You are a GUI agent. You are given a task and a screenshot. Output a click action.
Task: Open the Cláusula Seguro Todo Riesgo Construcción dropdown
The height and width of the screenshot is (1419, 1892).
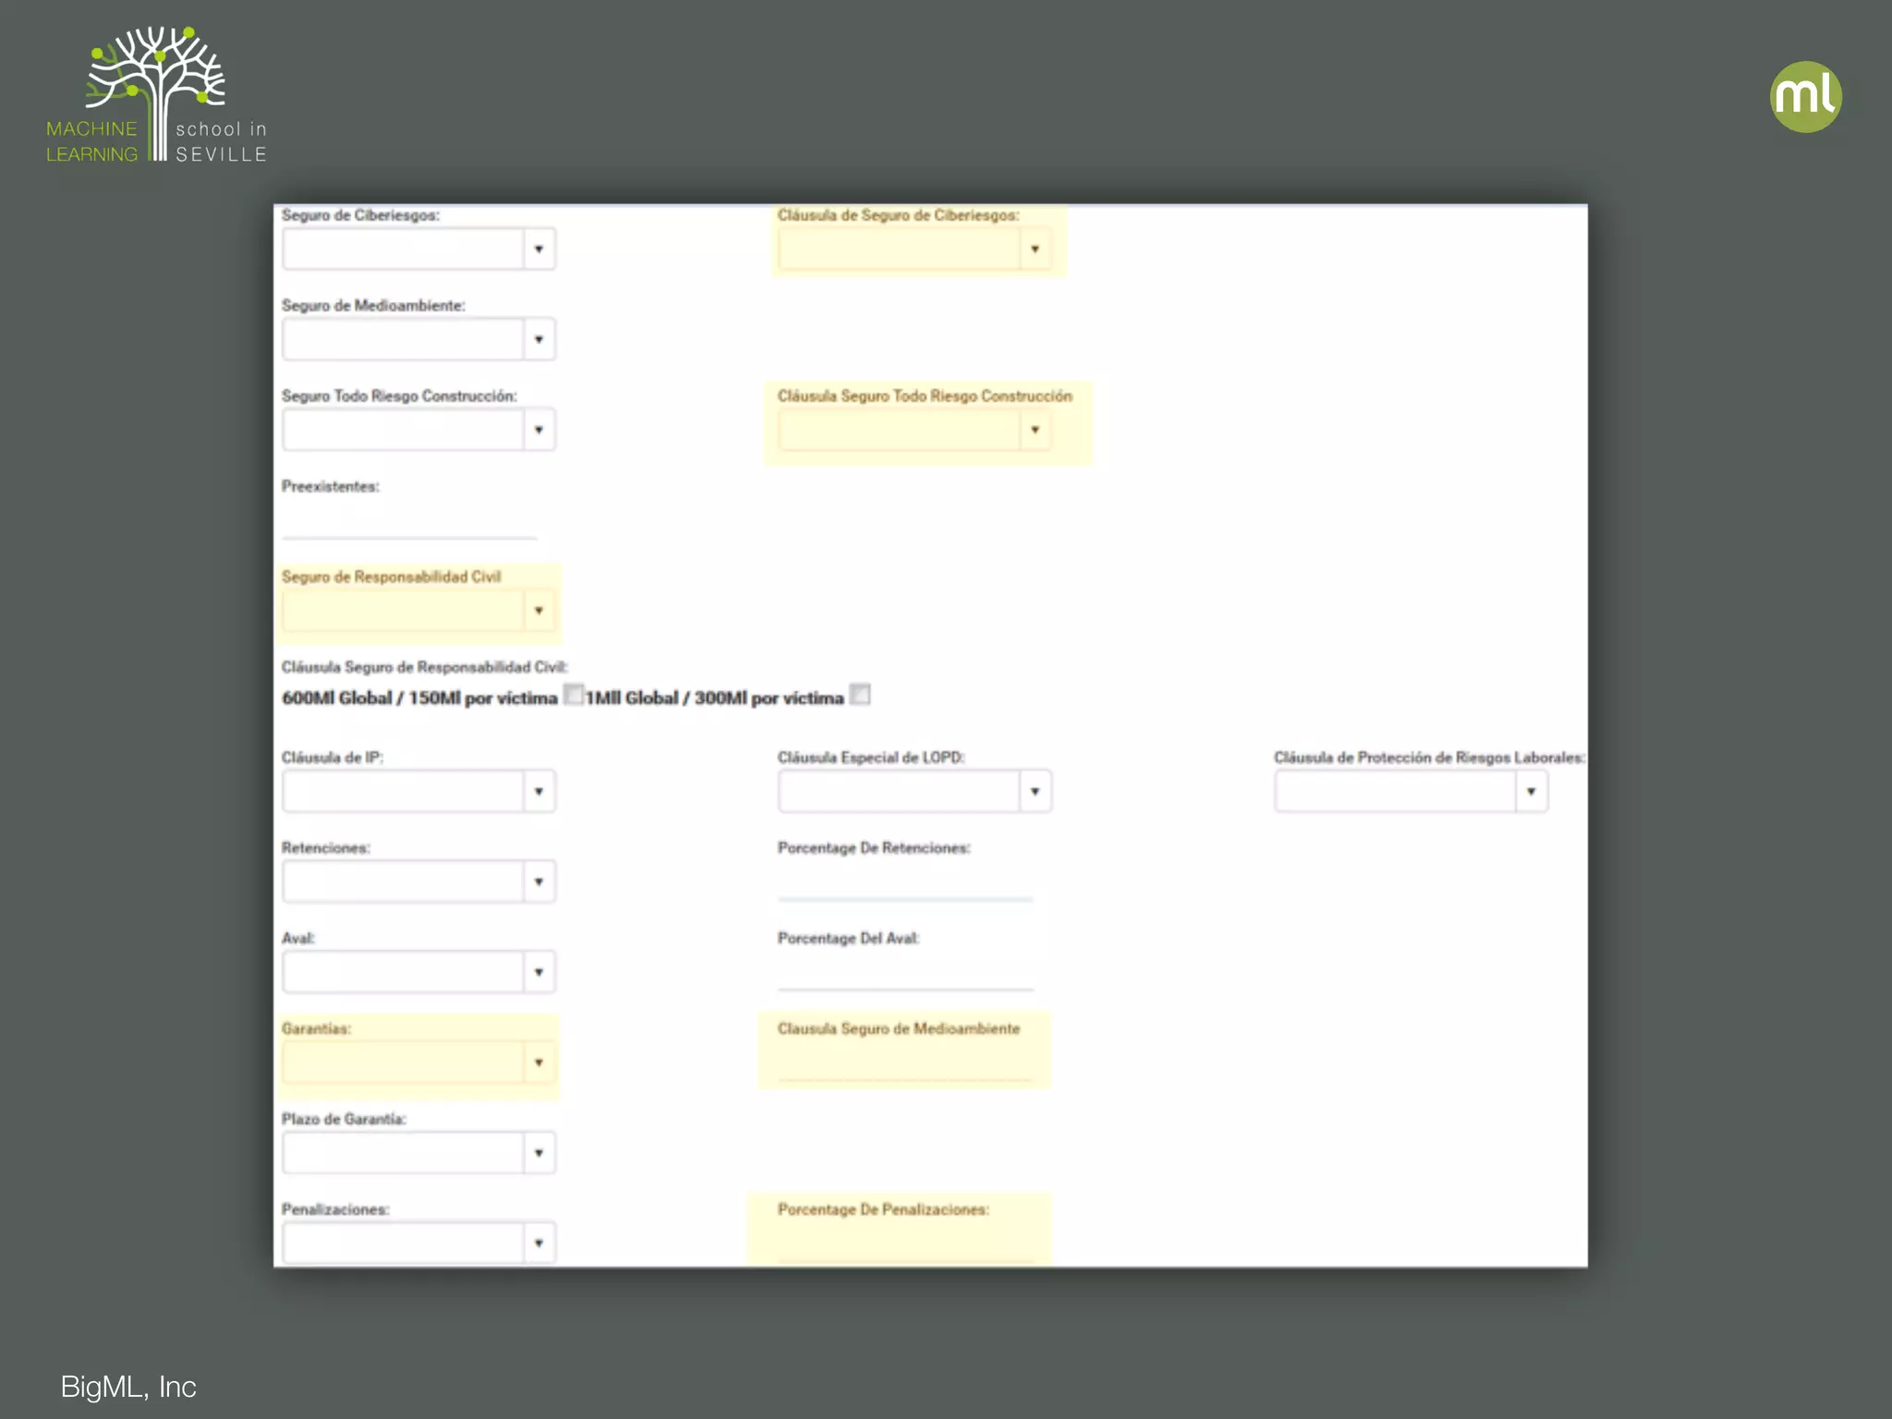click(1035, 431)
